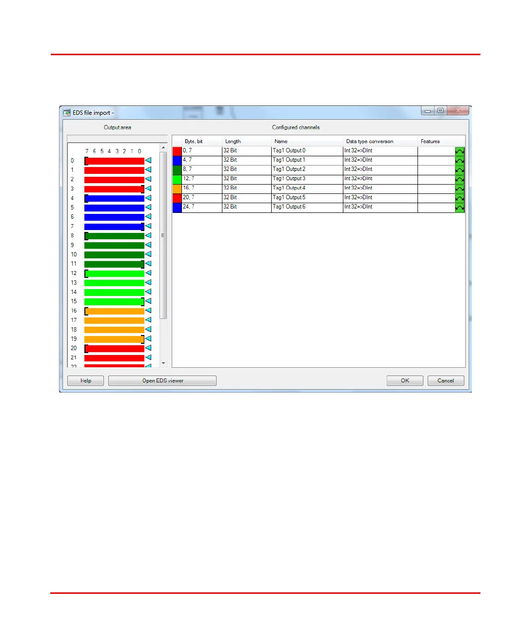Click the Name column header
The image size is (517, 629).
coord(307,141)
